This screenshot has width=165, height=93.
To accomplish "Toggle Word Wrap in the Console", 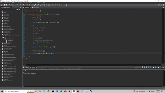I will pyautogui.click(x=146, y=67).
